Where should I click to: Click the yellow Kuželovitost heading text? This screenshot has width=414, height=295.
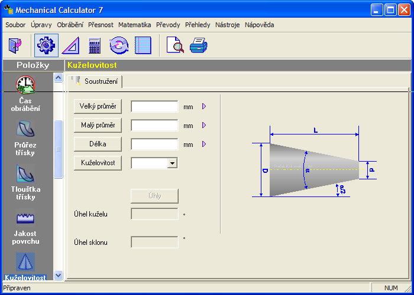[92, 65]
